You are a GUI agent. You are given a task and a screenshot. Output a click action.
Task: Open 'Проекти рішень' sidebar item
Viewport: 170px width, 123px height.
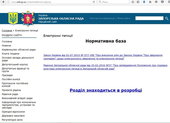pos(11,90)
